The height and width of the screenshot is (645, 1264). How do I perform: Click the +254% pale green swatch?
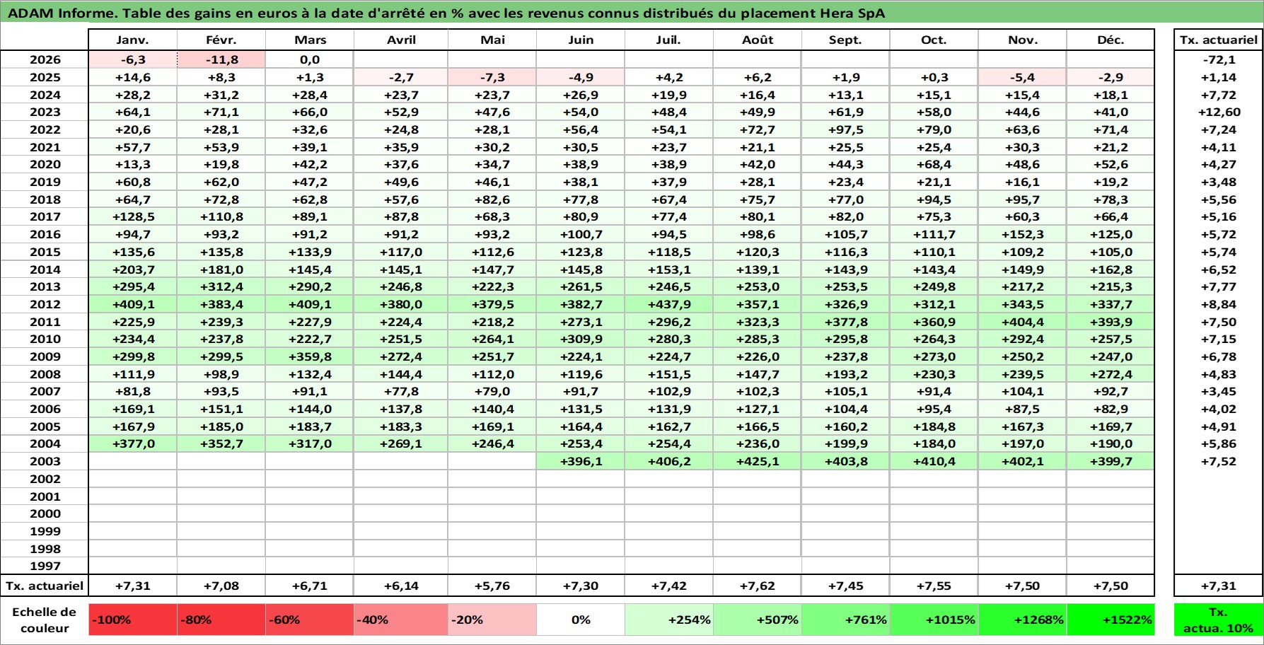point(669,620)
